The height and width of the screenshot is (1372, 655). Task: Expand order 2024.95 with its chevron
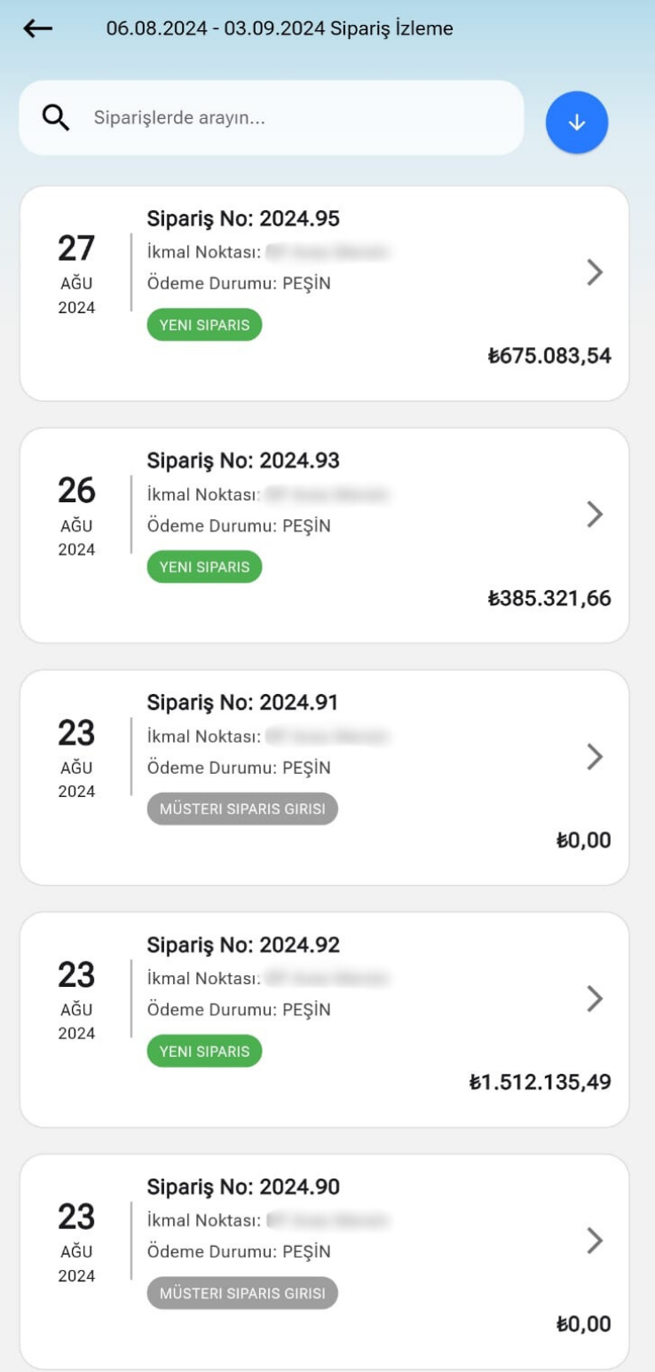pyautogui.click(x=595, y=272)
